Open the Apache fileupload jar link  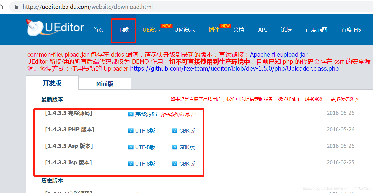click(279, 55)
